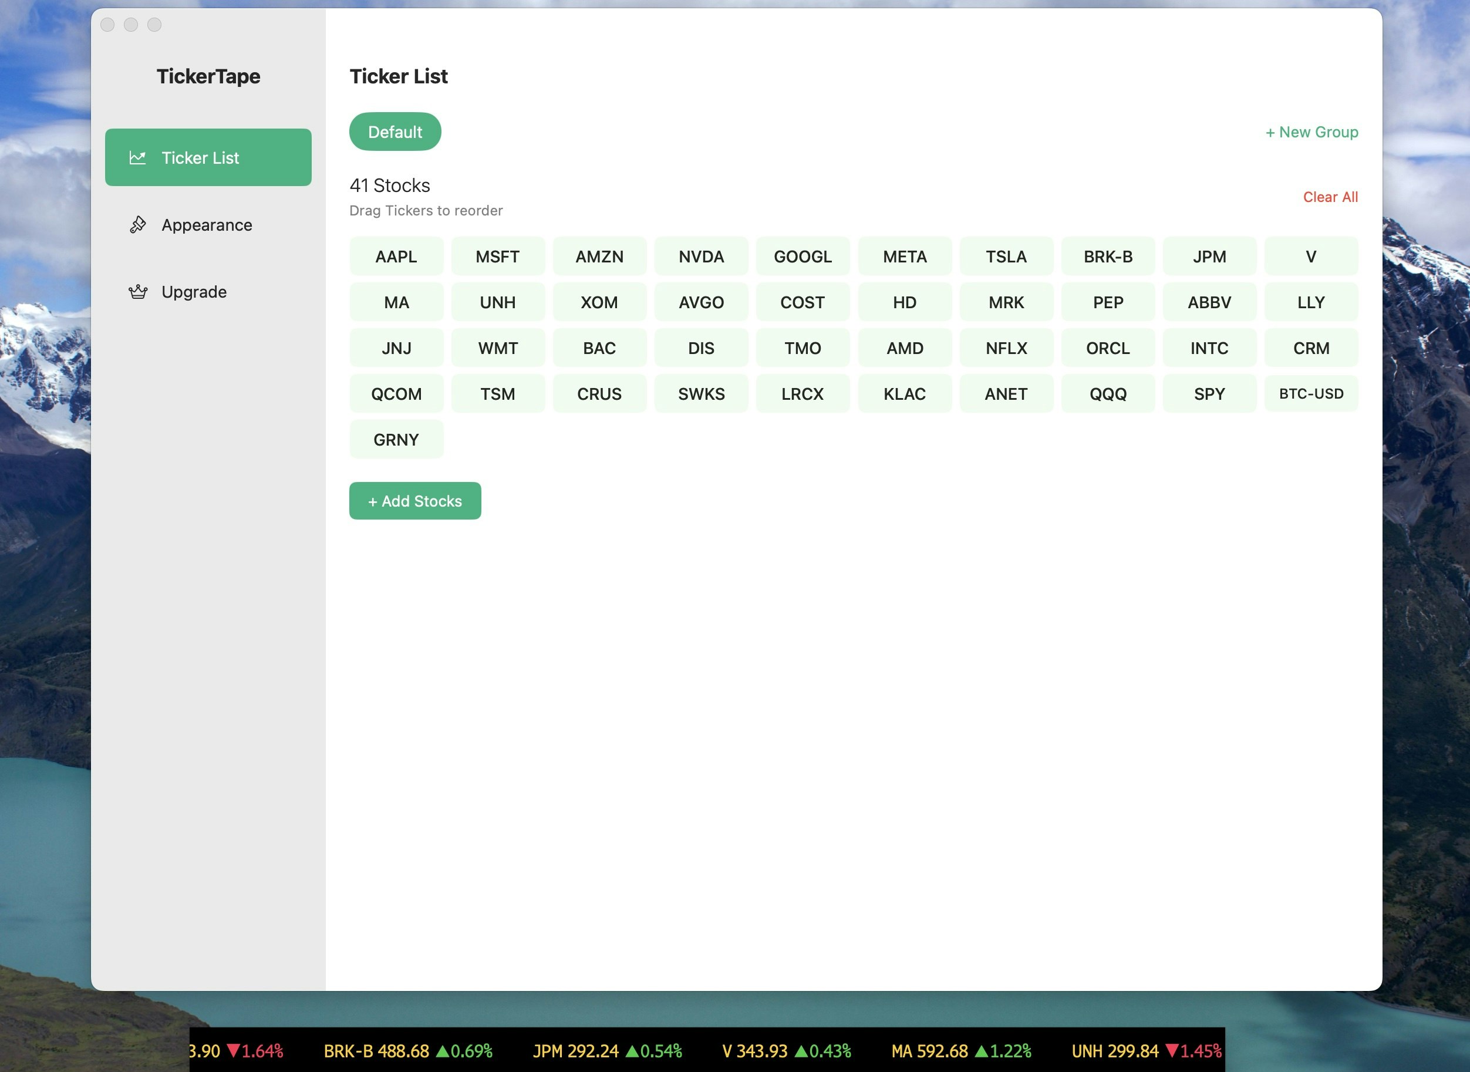
Task: Select the META ticker chip
Action: click(x=905, y=257)
